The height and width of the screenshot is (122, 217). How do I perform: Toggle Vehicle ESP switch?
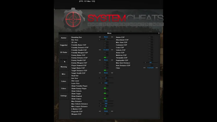[150, 50]
